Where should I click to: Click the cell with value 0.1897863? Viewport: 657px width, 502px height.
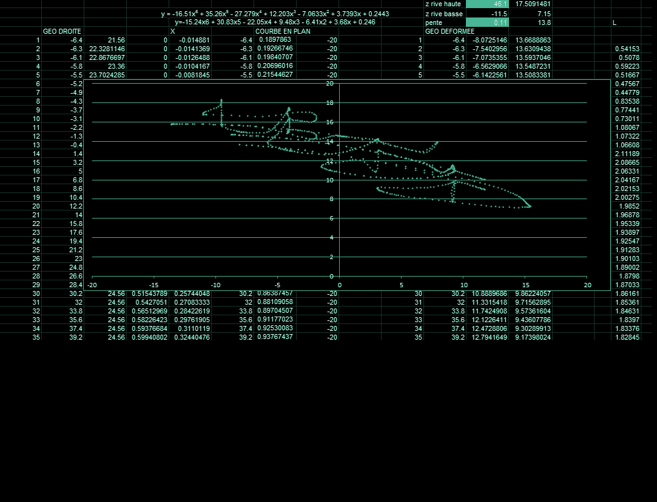coord(275,40)
